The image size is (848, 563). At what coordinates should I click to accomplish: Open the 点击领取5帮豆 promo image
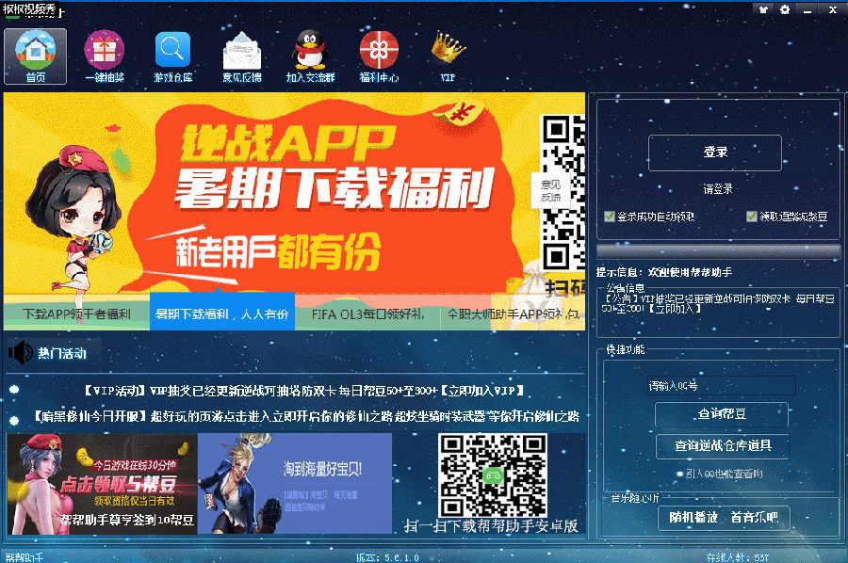click(x=102, y=484)
